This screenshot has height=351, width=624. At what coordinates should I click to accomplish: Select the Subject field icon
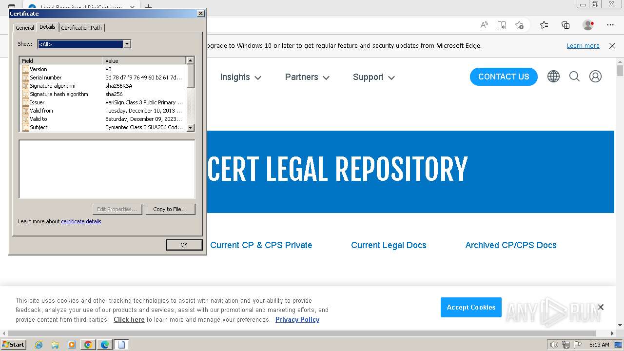pos(25,127)
